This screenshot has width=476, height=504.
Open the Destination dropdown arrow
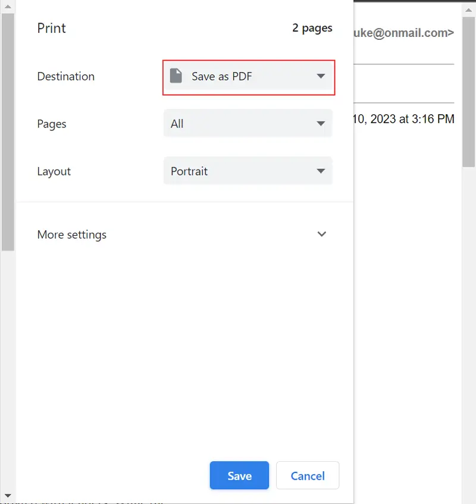point(321,76)
